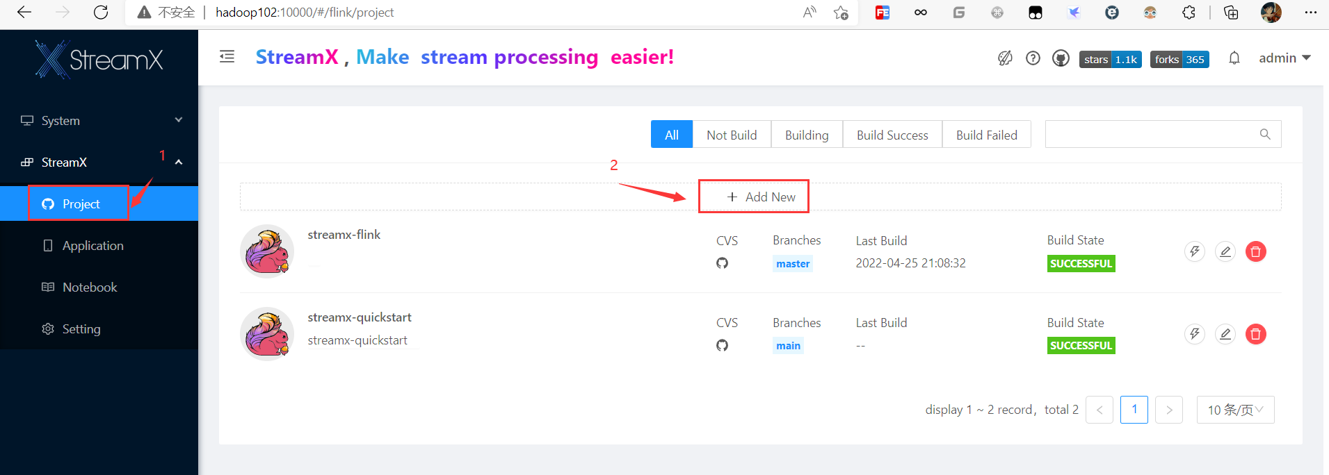The image size is (1329, 475).
Task: Click the SUCCESSFUL state of streamx-quickstart
Action: point(1081,345)
